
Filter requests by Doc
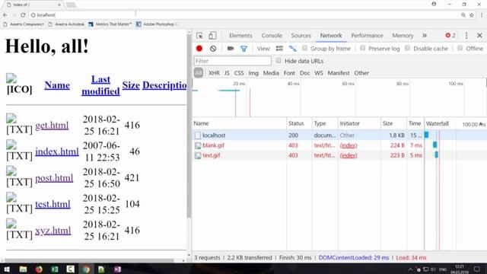[x=304, y=73]
